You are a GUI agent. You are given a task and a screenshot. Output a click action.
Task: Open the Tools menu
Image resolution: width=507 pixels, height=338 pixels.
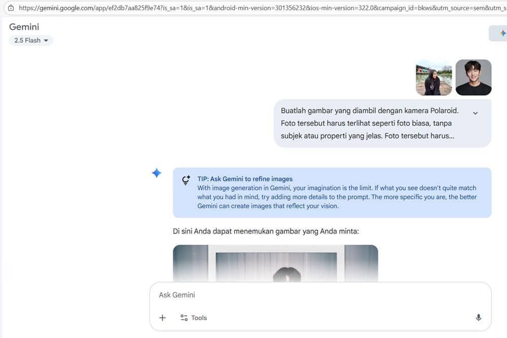pyautogui.click(x=194, y=318)
